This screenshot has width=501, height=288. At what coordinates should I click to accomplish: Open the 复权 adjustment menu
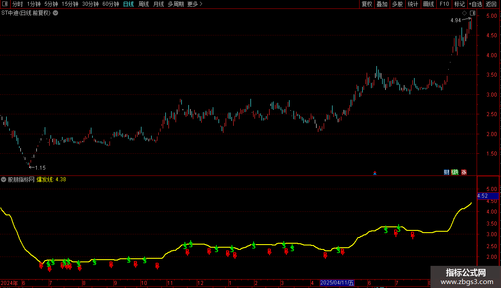(367, 4)
